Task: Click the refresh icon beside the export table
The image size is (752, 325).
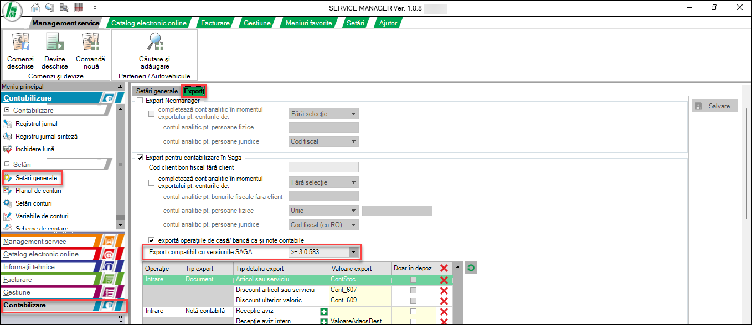Action: click(x=472, y=268)
